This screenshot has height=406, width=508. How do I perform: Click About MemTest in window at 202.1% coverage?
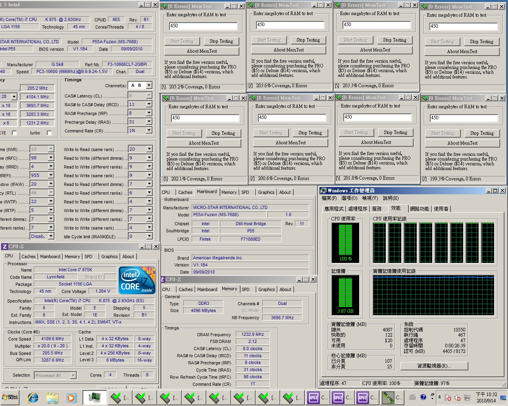(204, 143)
